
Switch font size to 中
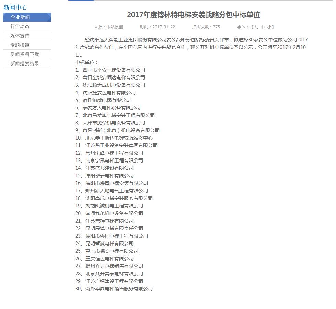coord(263,27)
